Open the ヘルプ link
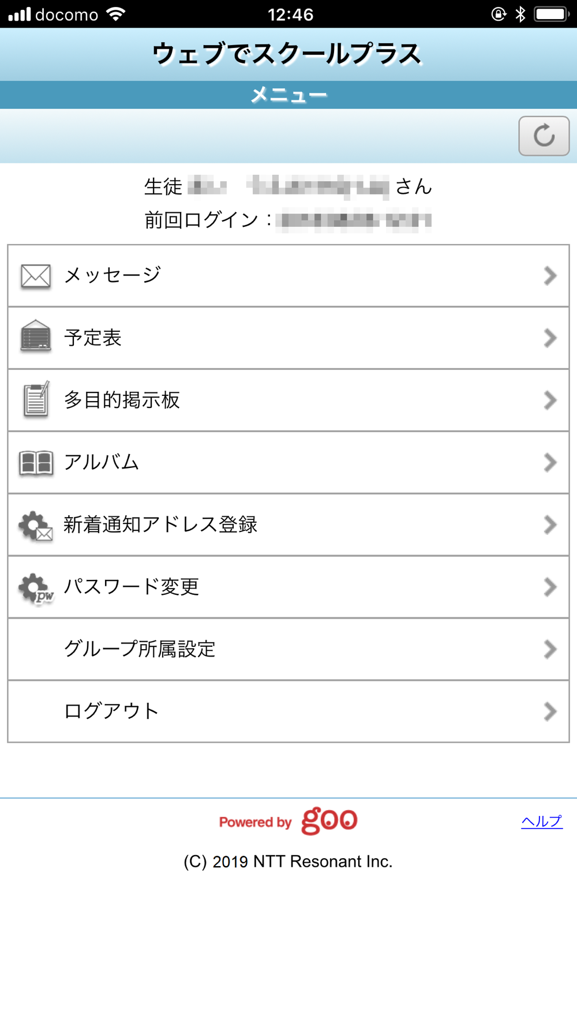This screenshot has width=577, height=1026. tap(542, 821)
